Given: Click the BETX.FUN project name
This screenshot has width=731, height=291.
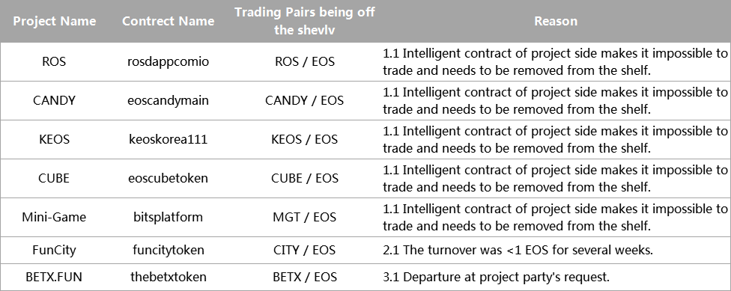Looking at the screenshot, I should click(54, 277).
